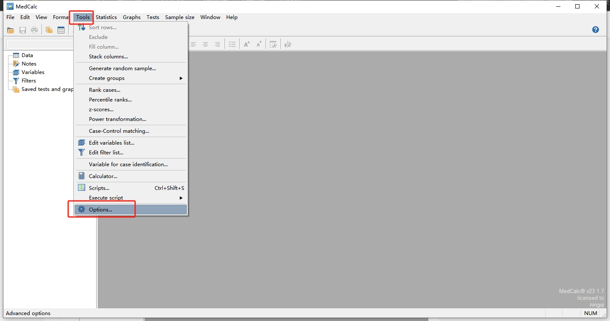Viewport: 610px width, 321px height.
Task: Open the Statistics menu
Action: (x=106, y=17)
